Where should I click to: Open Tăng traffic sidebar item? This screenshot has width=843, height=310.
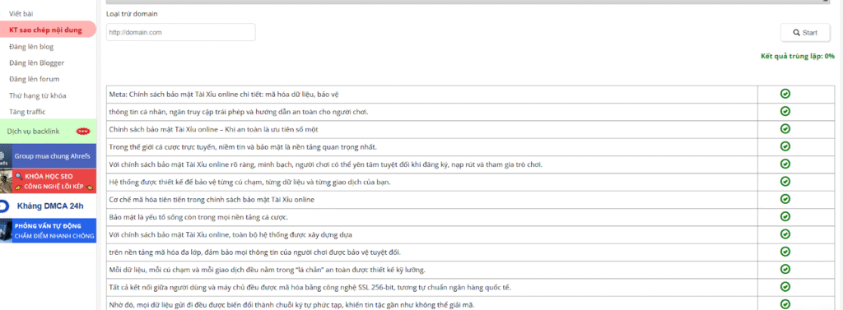27,112
